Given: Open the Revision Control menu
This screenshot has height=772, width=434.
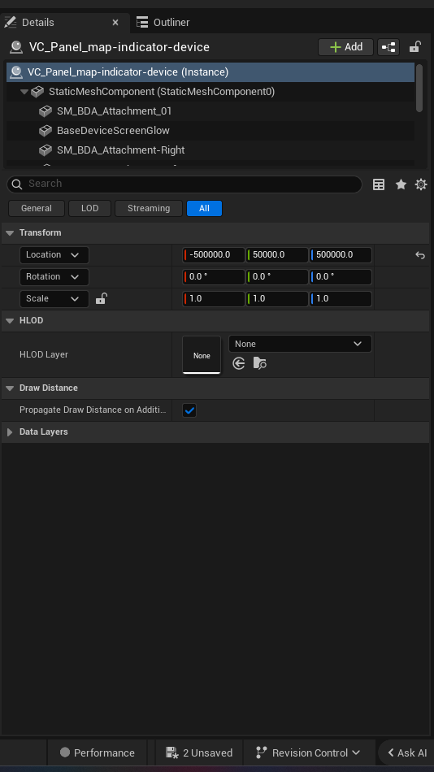Looking at the screenshot, I should click(x=309, y=752).
